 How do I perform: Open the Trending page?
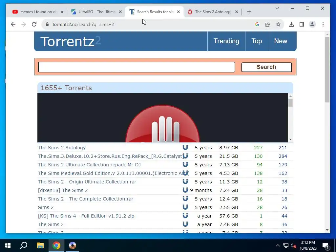point(226,41)
